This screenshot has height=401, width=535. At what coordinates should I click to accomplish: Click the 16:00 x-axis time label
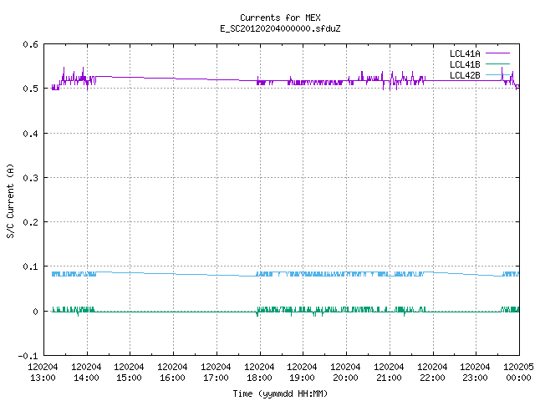pos(172,378)
